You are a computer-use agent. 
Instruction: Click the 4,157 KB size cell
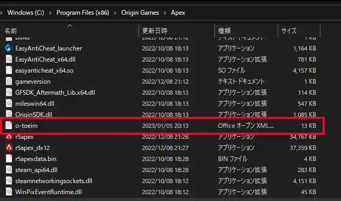pos(304,71)
